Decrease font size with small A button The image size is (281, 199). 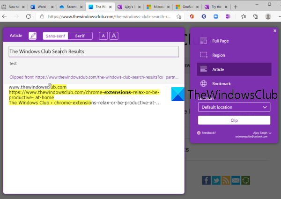(x=103, y=36)
